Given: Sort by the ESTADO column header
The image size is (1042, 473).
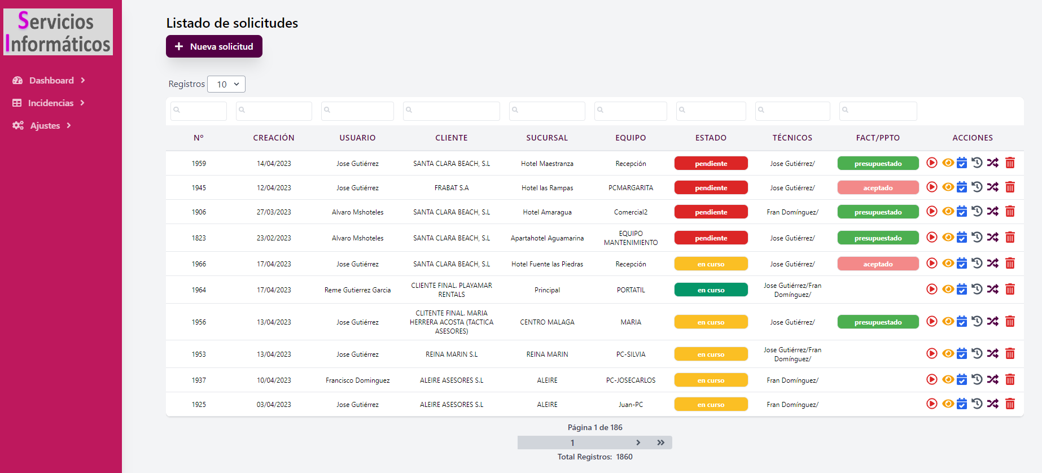Looking at the screenshot, I should 711,138.
